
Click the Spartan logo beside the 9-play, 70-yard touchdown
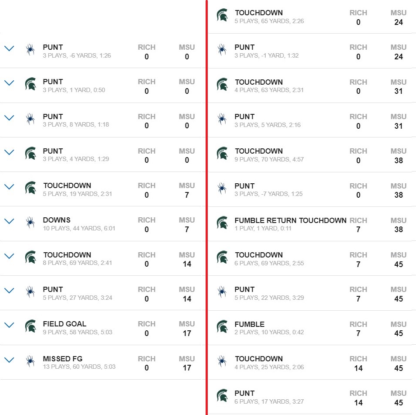pos(222,153)
